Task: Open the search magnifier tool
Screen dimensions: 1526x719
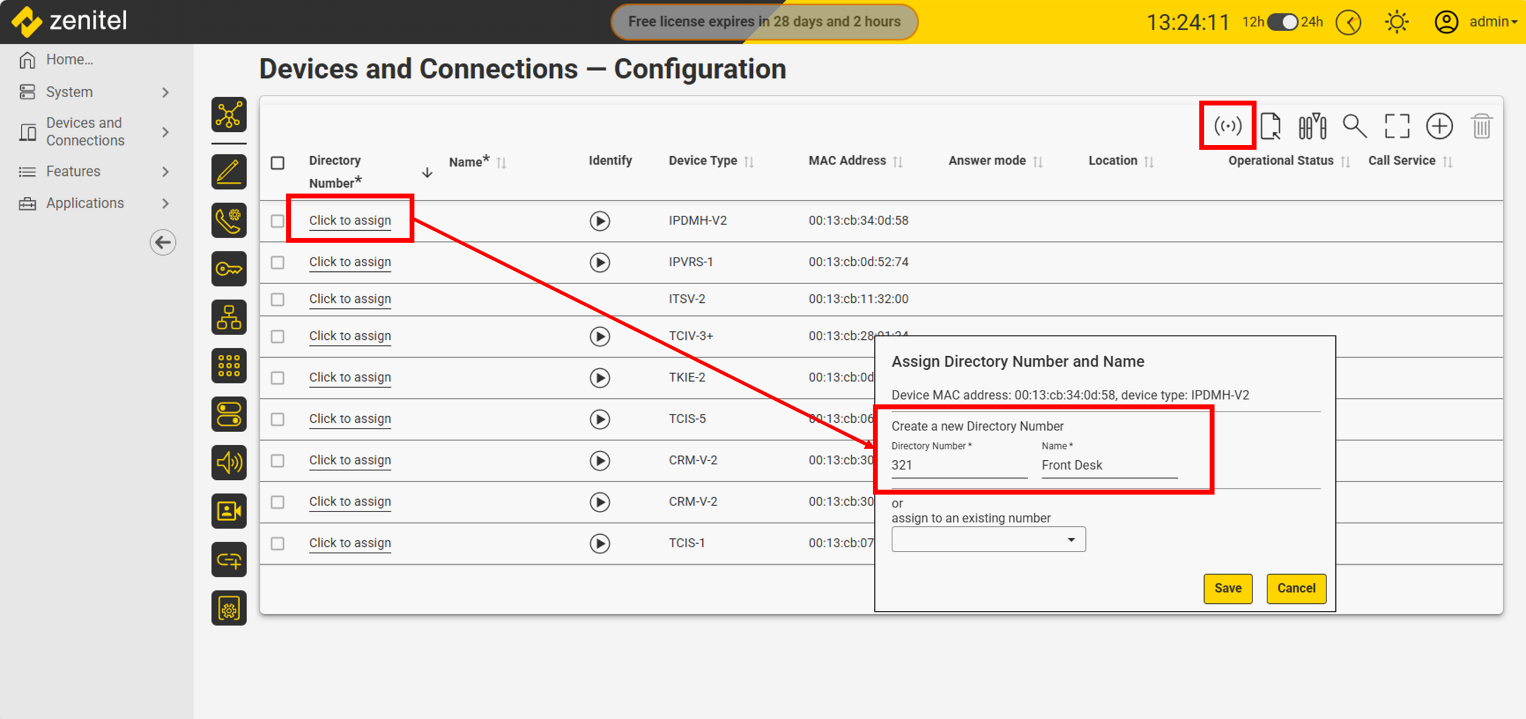Action: point(1354,126)
